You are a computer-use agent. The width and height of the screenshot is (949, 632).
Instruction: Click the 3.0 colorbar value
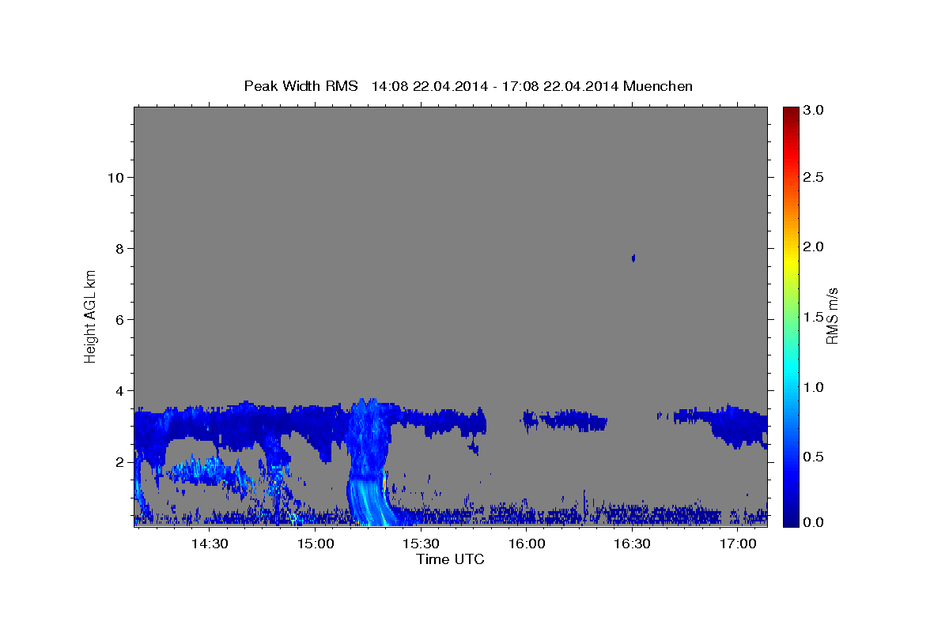point(815,111)
